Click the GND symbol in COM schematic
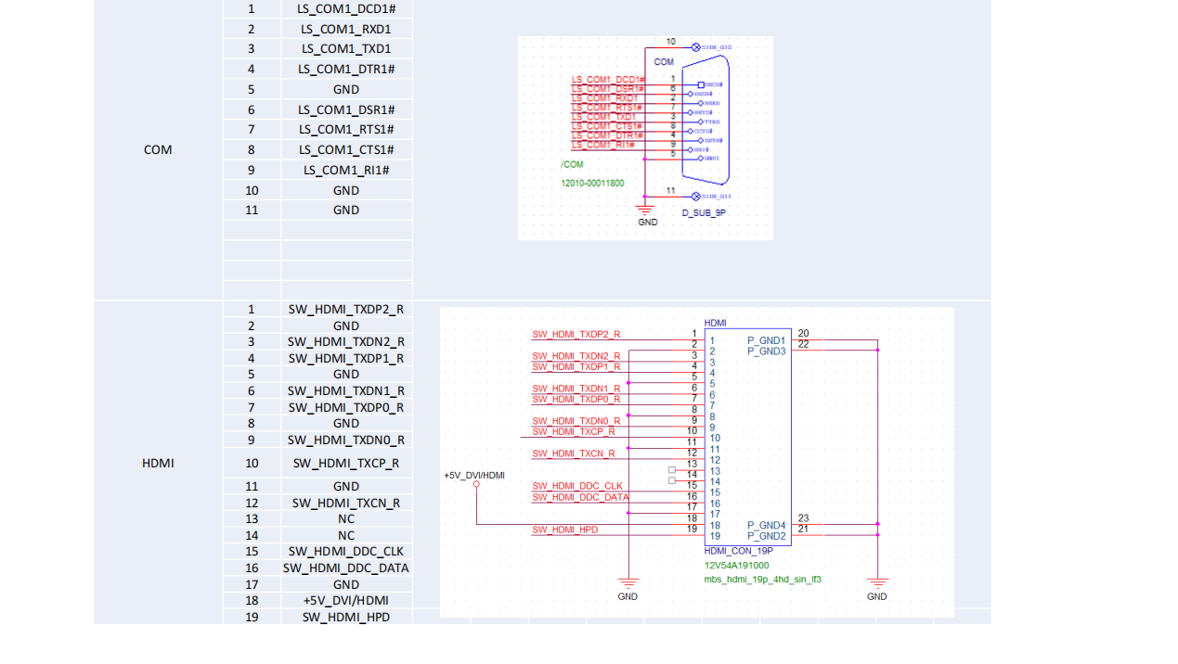The image size is (1178, 664). (x=647, y=211)
